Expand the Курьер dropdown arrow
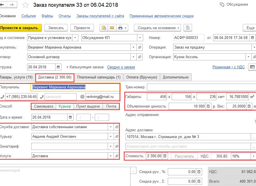Viewport: 256px width, 186px height. click(x=111, y=137)
